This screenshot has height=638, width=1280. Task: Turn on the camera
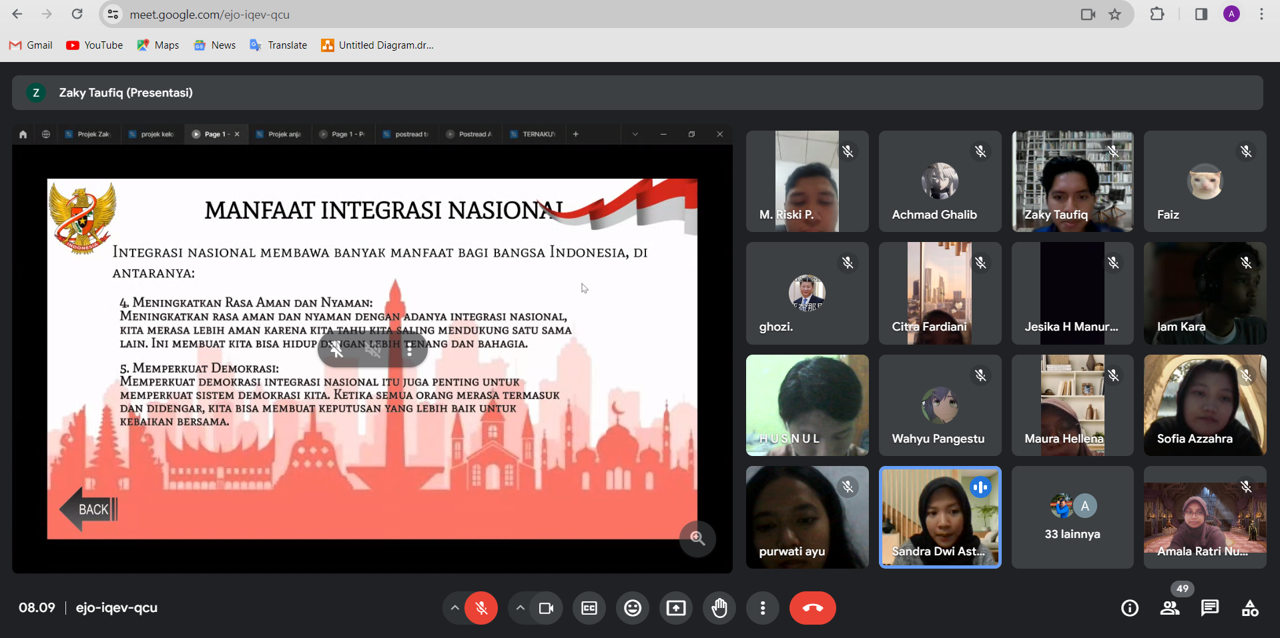546,608
